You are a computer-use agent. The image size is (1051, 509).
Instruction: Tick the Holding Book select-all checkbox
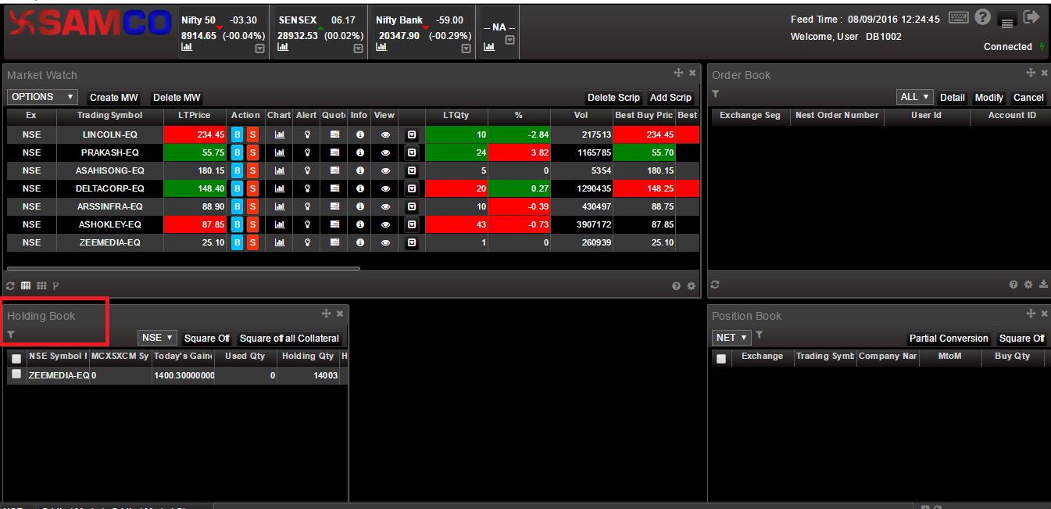coord(16,358)
